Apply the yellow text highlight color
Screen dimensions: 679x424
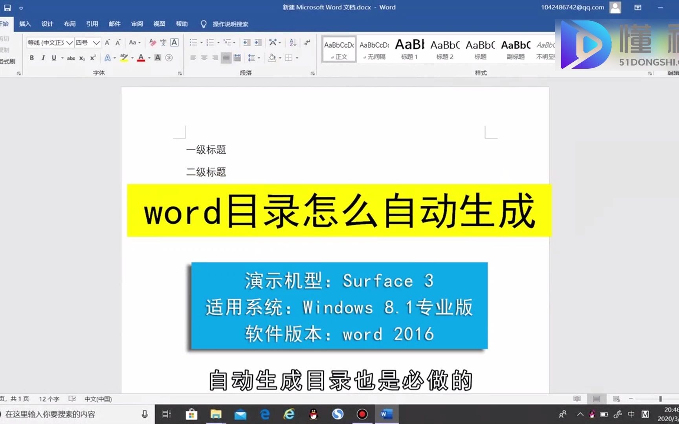click(124, 58)
